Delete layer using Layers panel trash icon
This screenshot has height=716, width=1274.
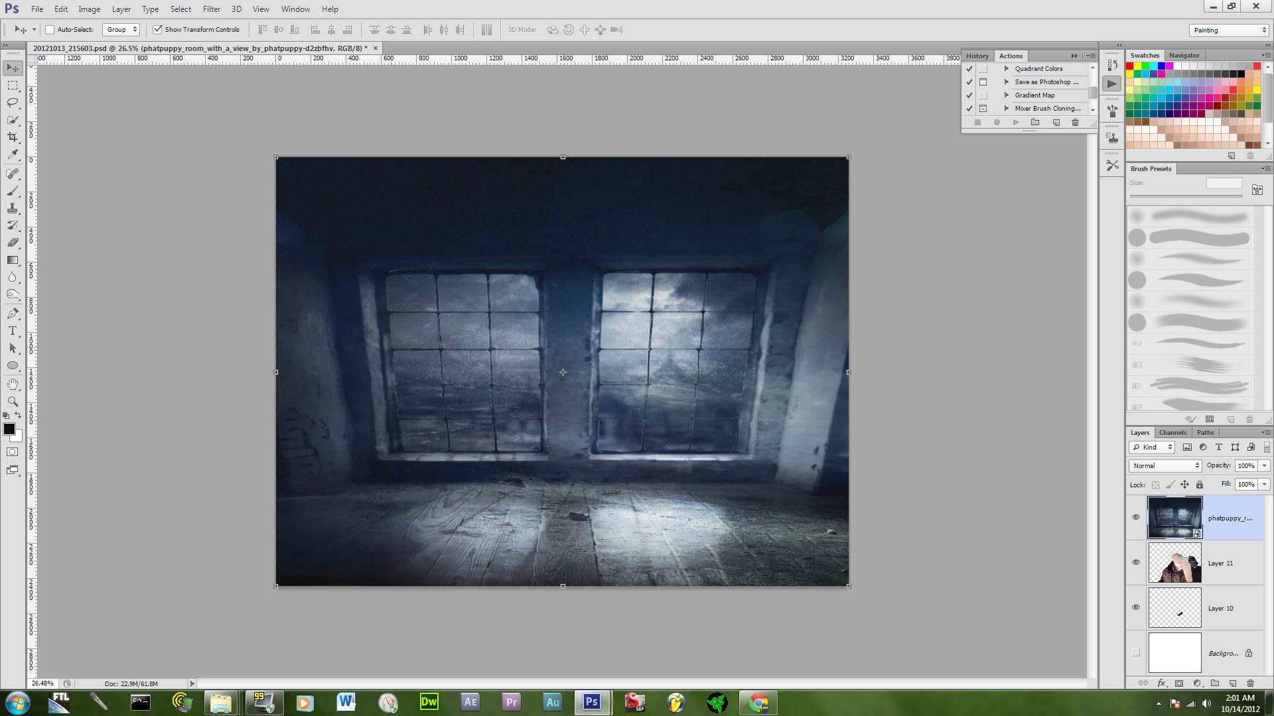point(1250,683)
